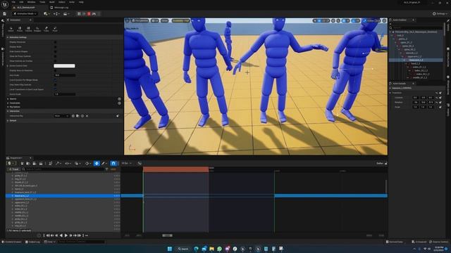This screenshot has width=451, height=253.
Task: Open the Trails tool
Action: 46,29
